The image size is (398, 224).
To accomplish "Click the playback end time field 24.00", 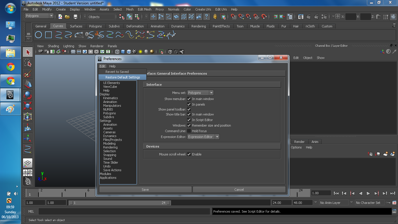I will (281, 202).
